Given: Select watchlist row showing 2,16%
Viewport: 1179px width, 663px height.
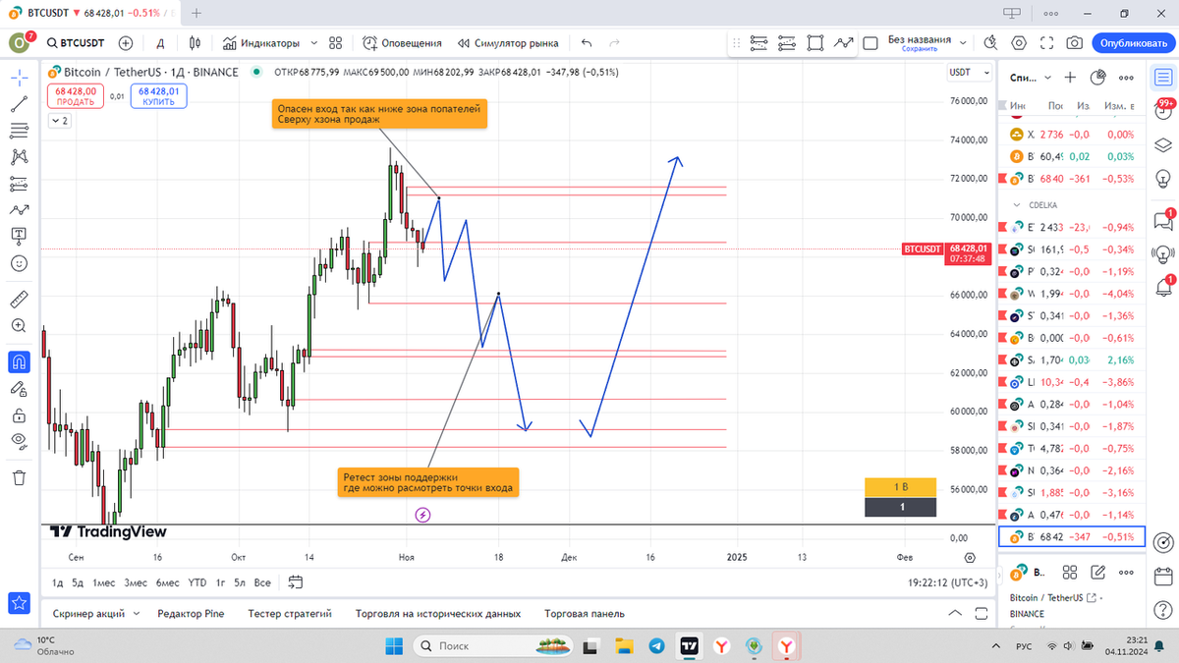Looking at the screenshot, I should [x=1071, y=359].
